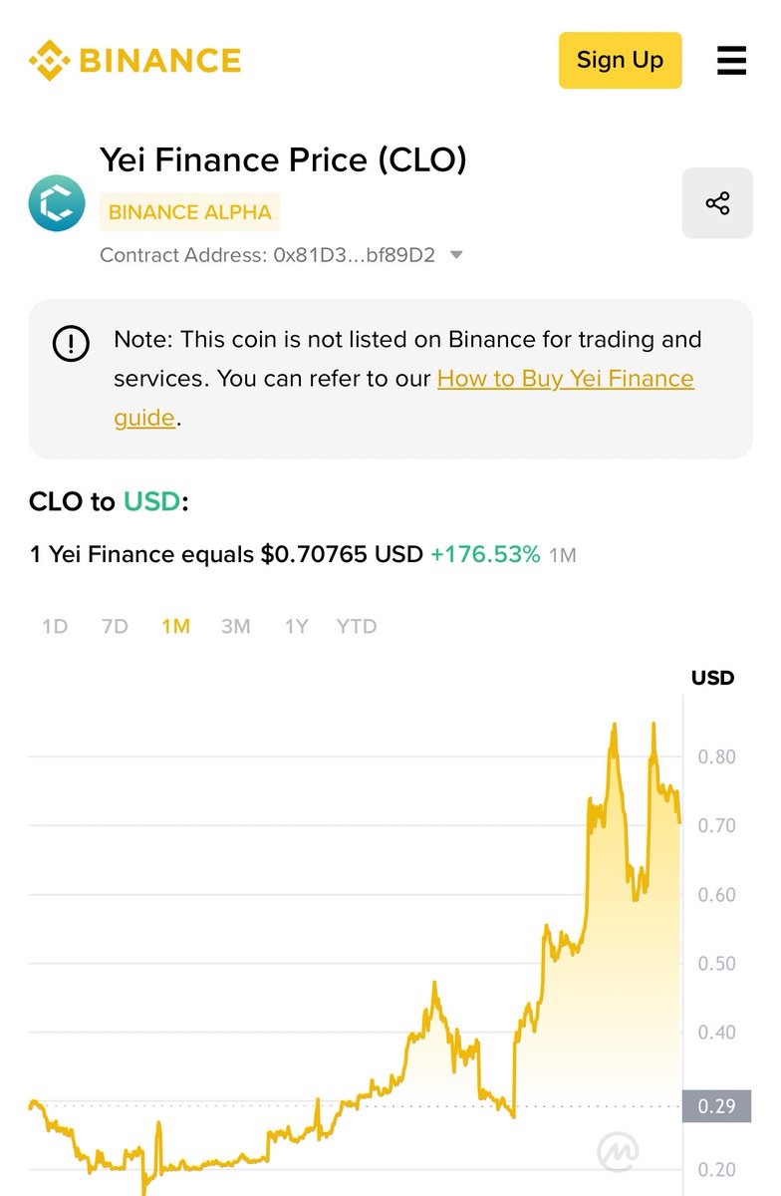Screen dimensions: 781x1196
Task: Click the 0.29 price marker label
Action: pos(716,1106)
